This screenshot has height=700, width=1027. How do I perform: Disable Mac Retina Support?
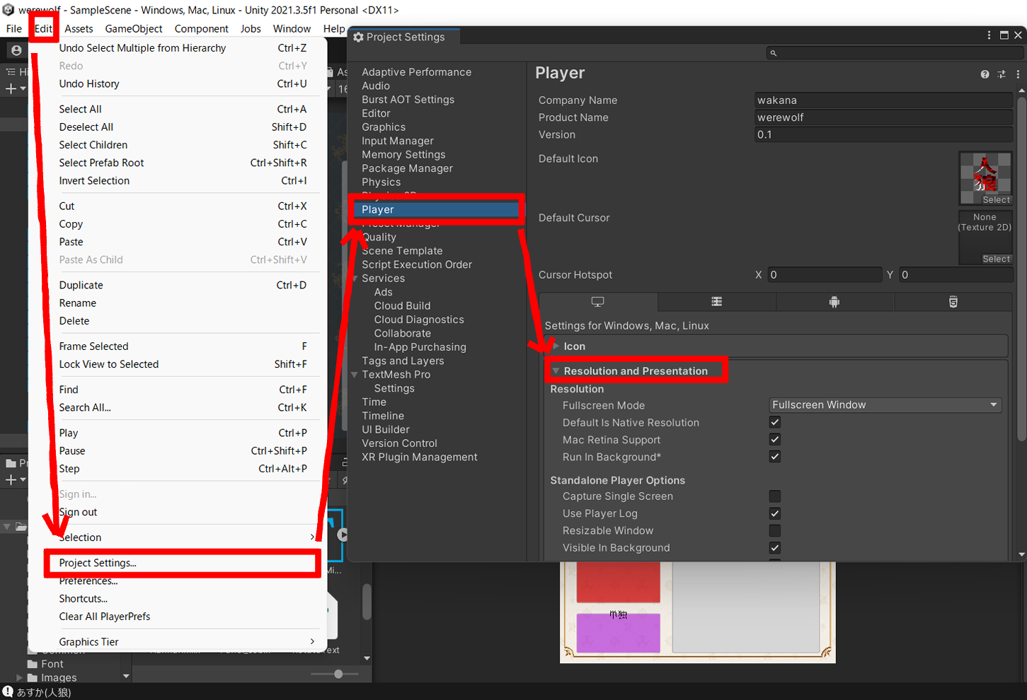pyautogui.click(x=774, y=439)
